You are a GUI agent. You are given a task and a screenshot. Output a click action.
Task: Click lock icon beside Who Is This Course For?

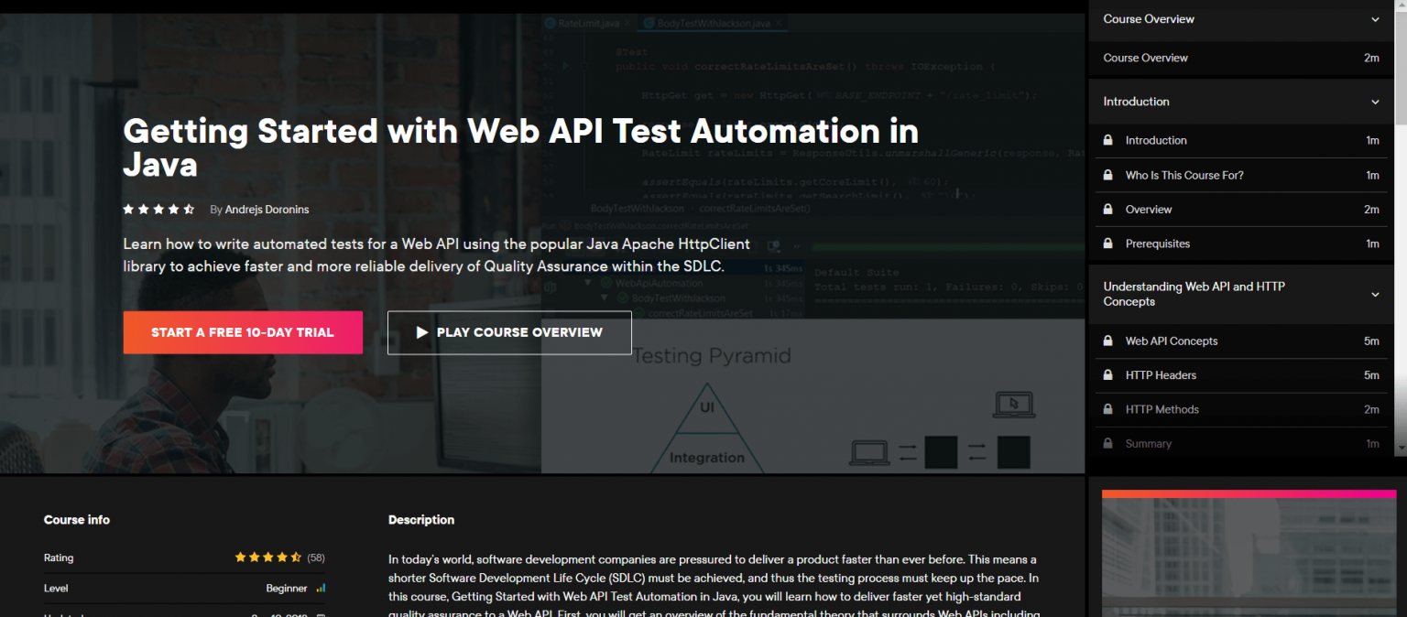[x=1107, y=175]
